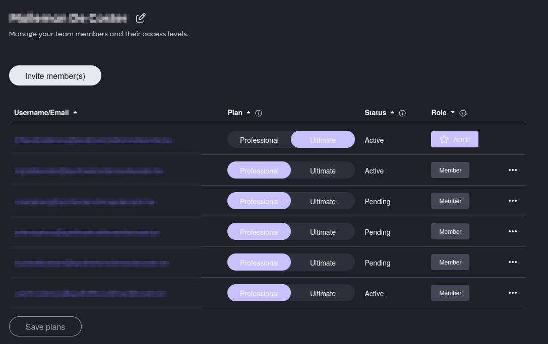Sort by Status column arrow
Viewport: 548px width, 344px height.
pos(392,113)
